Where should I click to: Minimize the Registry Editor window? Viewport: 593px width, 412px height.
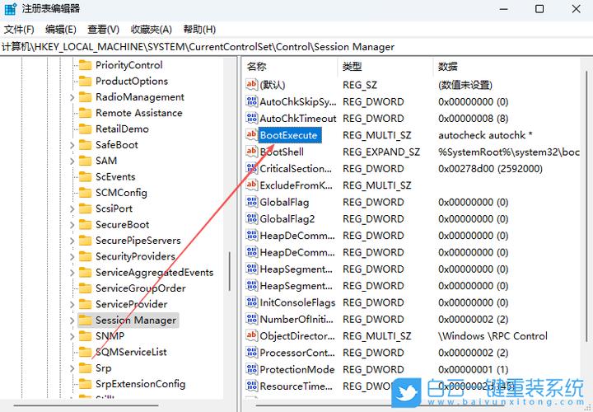tap(503, 9)
